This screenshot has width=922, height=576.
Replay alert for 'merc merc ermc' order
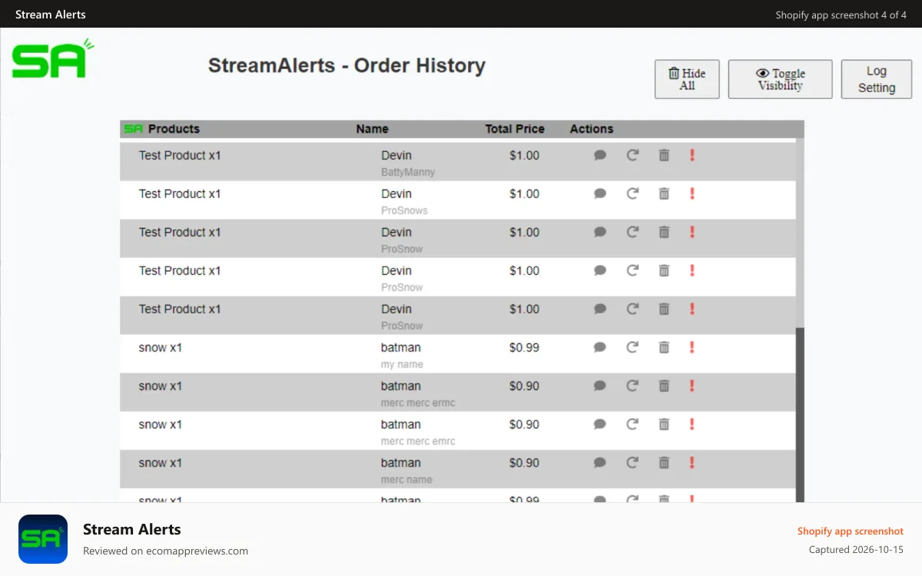click(x=632, y=386)
